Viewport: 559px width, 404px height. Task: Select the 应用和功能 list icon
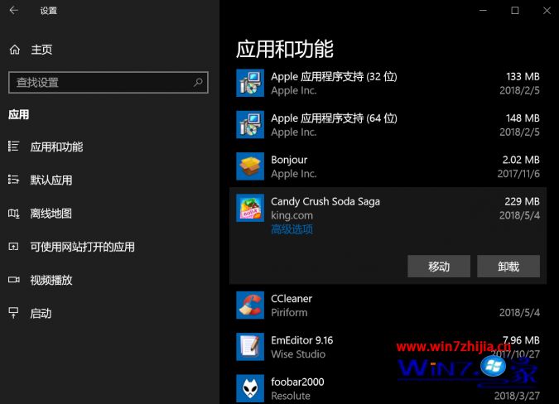(13, 147)
